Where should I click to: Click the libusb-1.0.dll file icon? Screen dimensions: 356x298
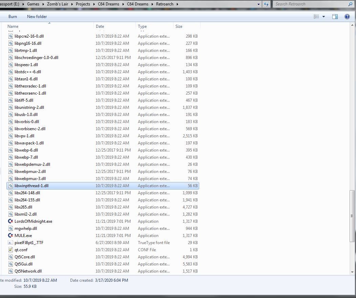point(11,114)
